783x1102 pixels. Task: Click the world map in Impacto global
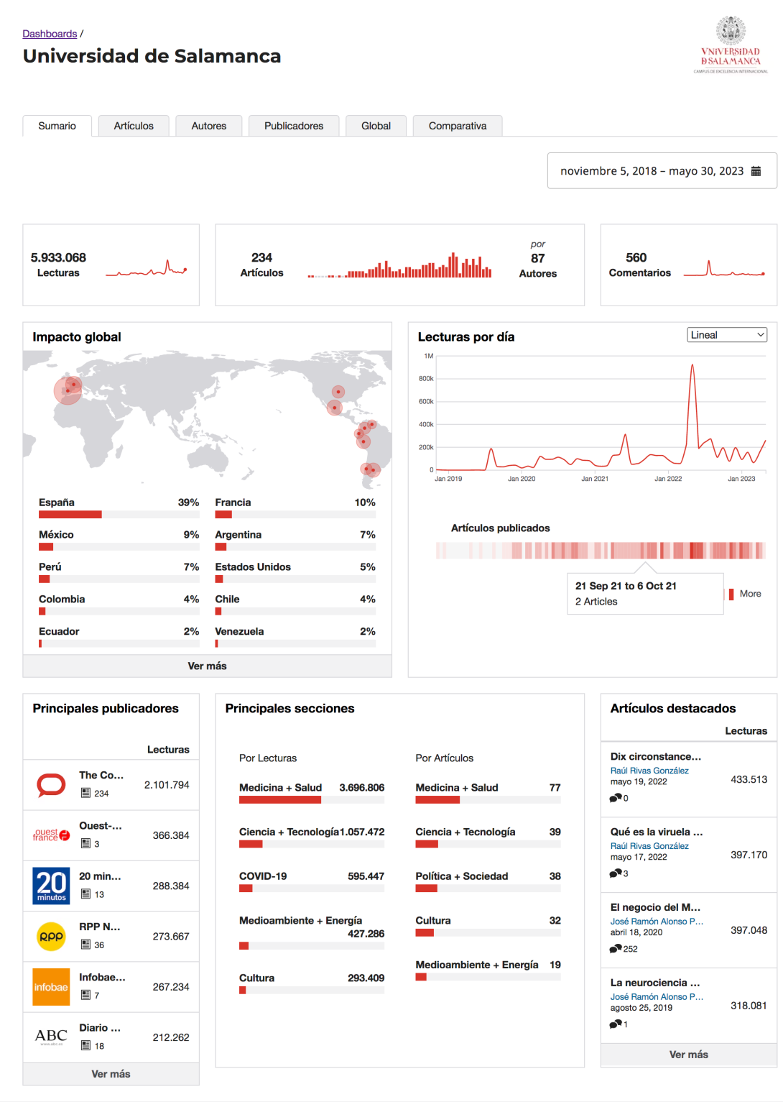tap(207, 419)
